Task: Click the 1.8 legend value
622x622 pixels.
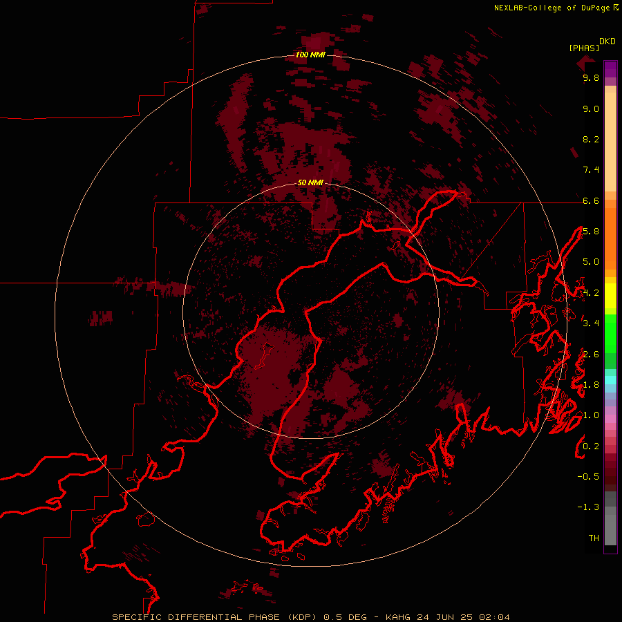Action: 591,385
